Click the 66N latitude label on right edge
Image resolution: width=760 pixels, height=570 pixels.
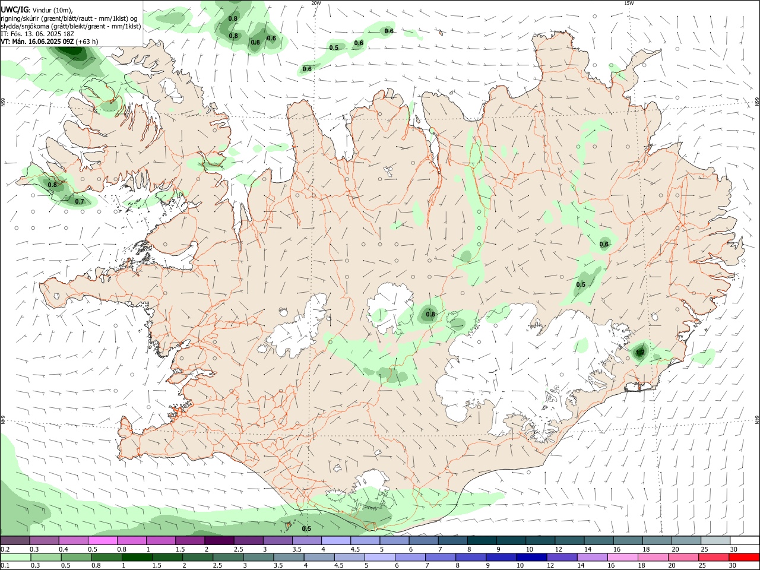[x=757, y=102]
